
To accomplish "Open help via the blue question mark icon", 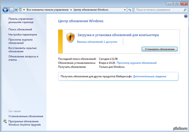I will [186, 16].
